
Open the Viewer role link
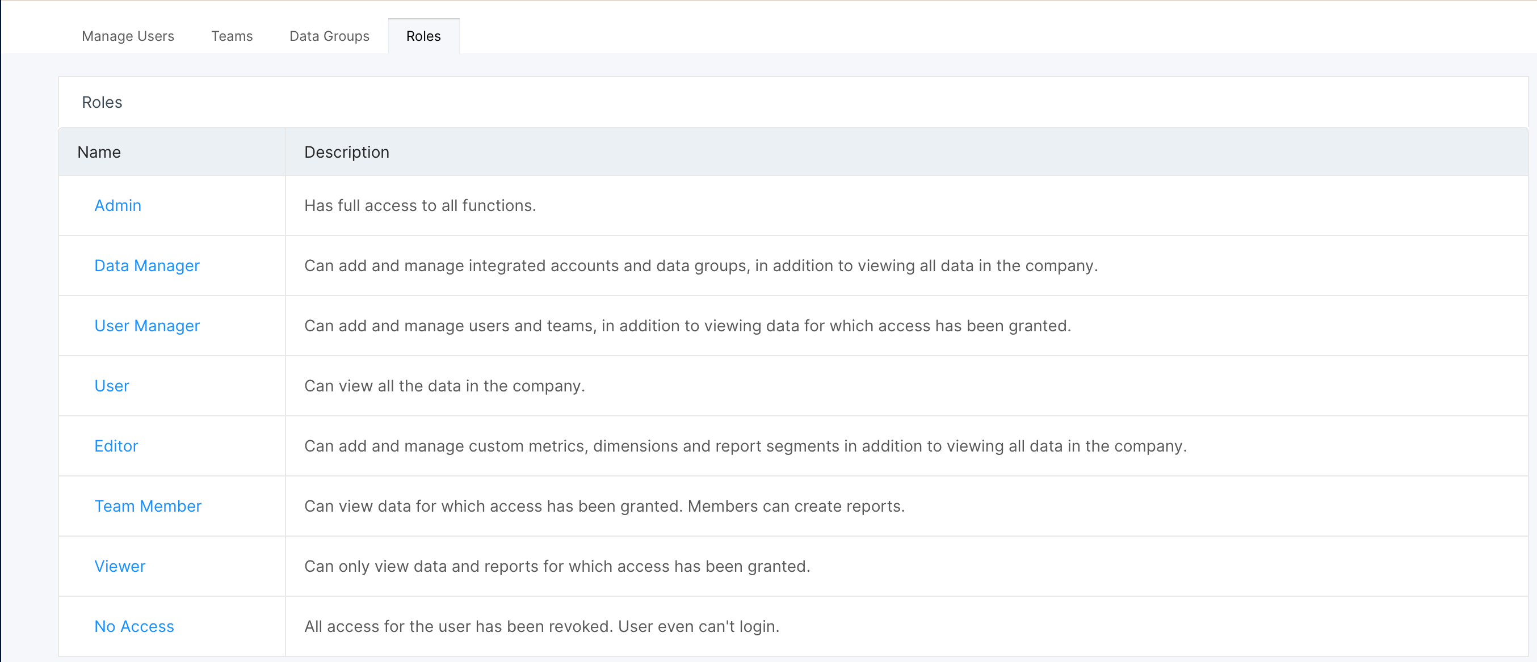pyautogui.click(x=119, y=567)
